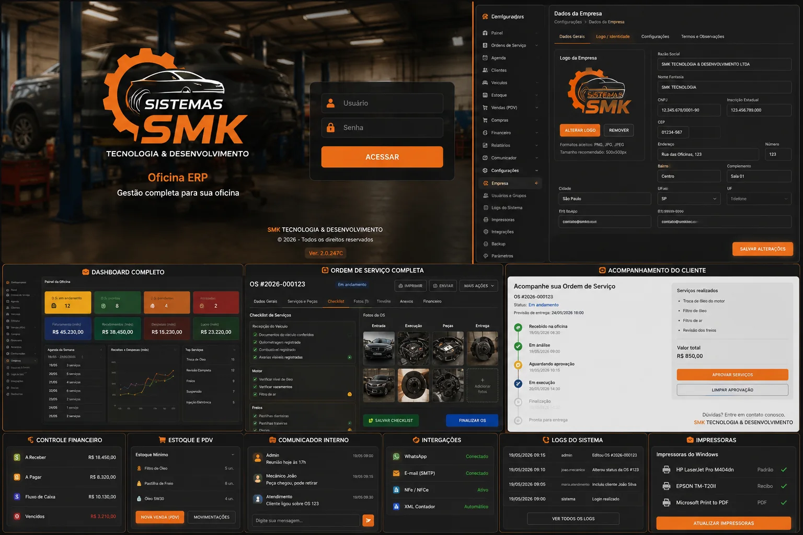Select the NFe / NFCe document icon
The width and height of the screenshot is (803, 535).
(x=396, y=490)
